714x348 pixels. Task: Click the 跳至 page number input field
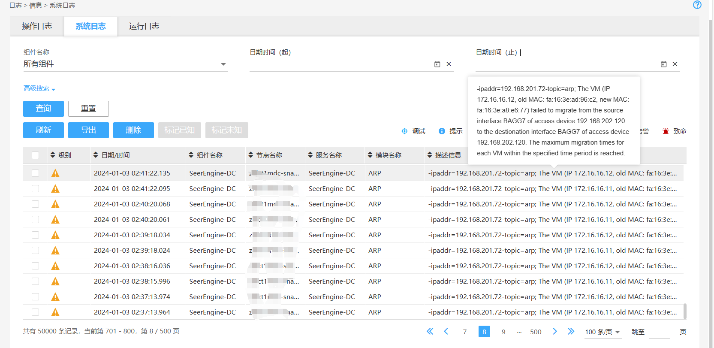tap(659, 332)
